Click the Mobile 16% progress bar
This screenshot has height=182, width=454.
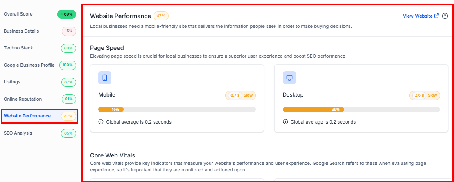click(177, 109)
